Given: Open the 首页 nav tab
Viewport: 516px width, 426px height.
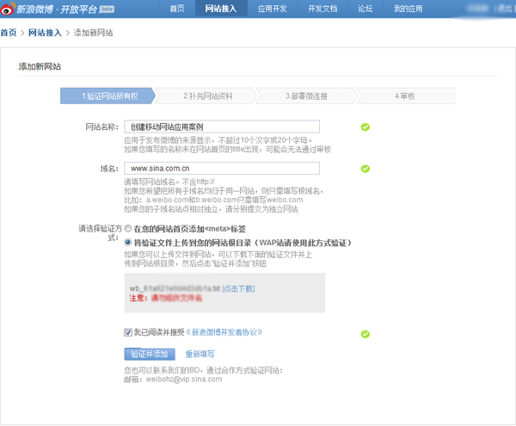Looking at the screenshot, I should pos(177,9).
